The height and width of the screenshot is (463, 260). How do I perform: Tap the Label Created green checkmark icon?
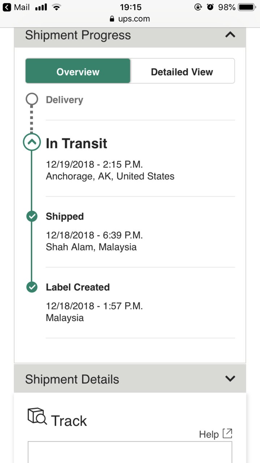32,287
